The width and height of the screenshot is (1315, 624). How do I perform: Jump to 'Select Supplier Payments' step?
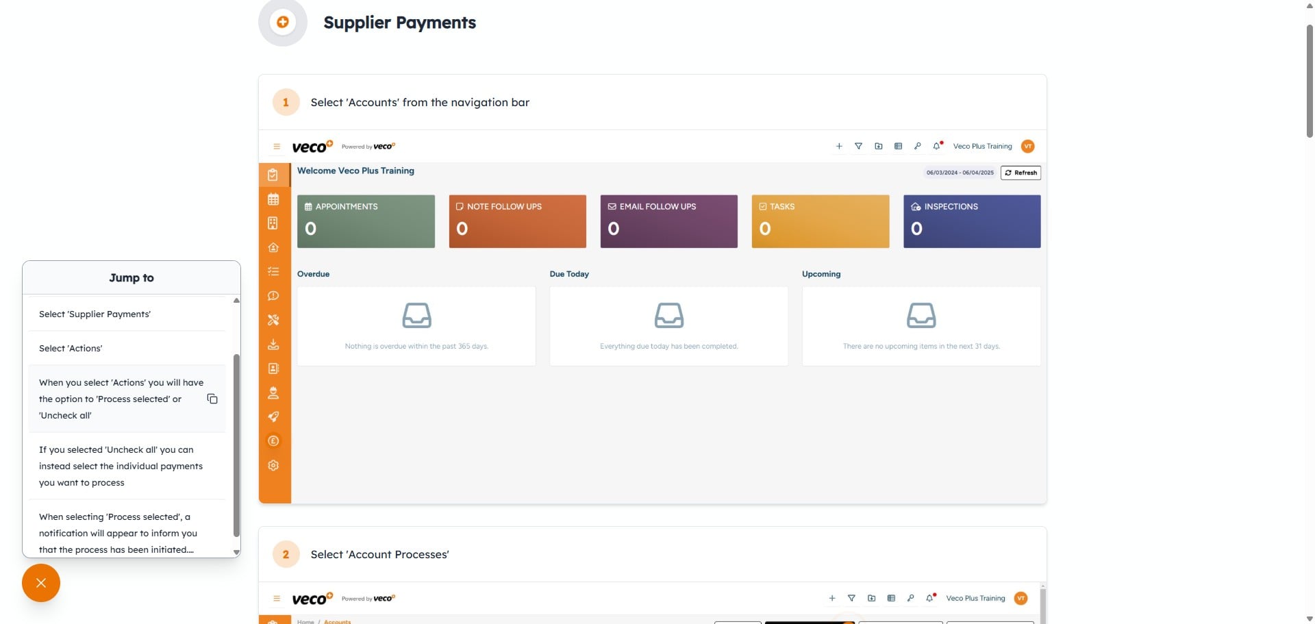(x=95, y=314)
